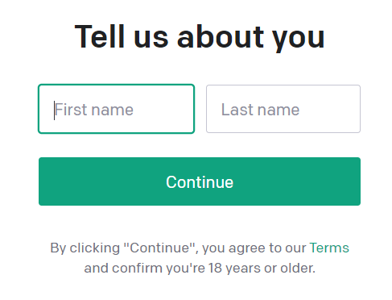Image resolution: width=392 pixels, height=300 pixels.
Task: Click the 'and confirm you're' disclaimer line
Action: click(x=145, y=268)
